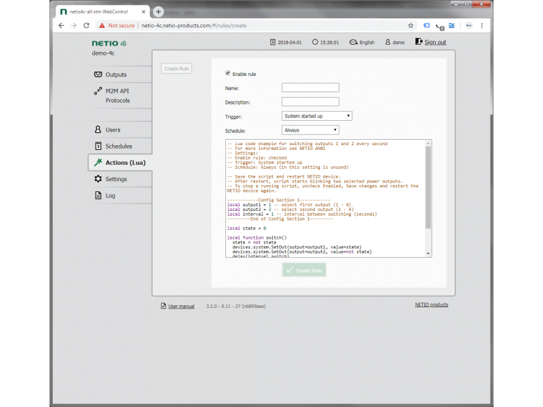Click the NETIO 4 logo
Screen dimensions: 543x407
(109, 43)
